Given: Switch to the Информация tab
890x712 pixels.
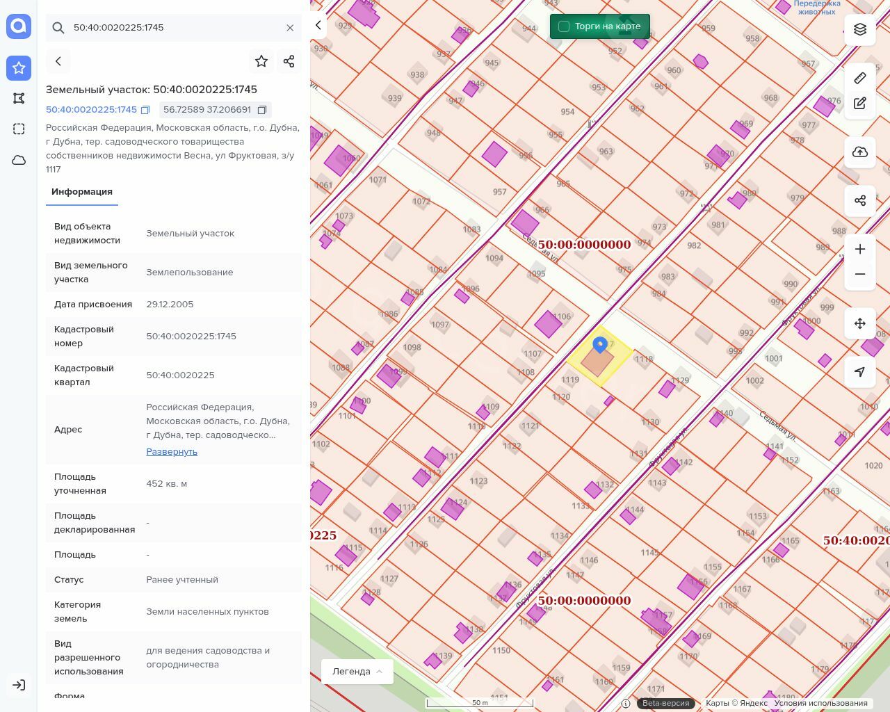Looking at the screenshot, I should click(82, 192).
